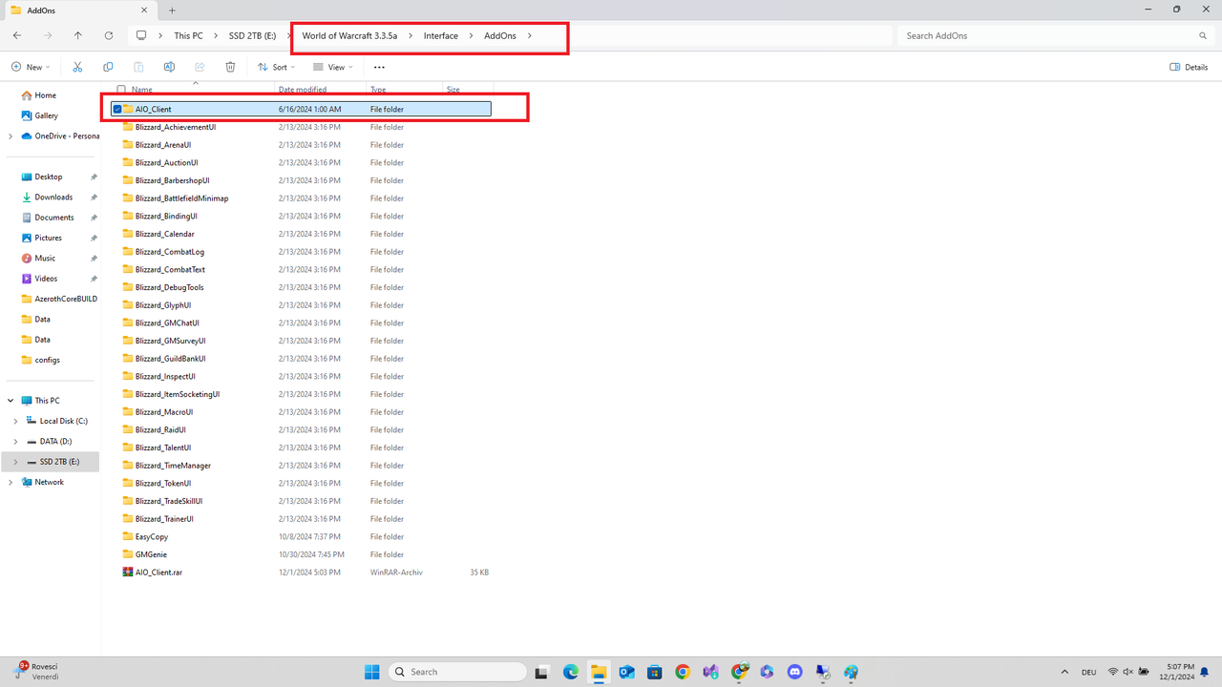Open the See more three-dots menu
This screenshot has width=1222, height=687.
(379, 67)
